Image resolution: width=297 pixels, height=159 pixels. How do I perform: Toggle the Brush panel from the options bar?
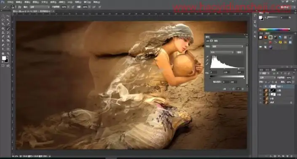(x=19, y=7)
